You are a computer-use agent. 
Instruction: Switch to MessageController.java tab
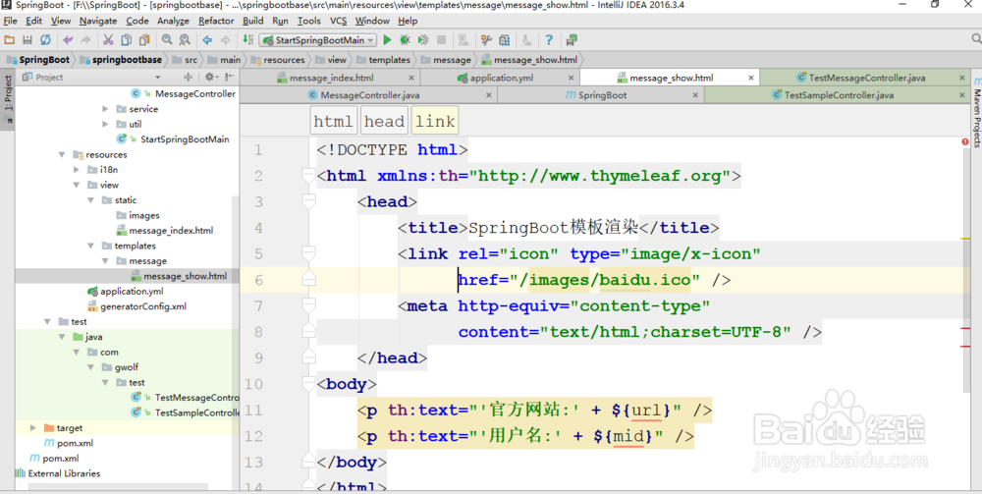click(369, 95)
